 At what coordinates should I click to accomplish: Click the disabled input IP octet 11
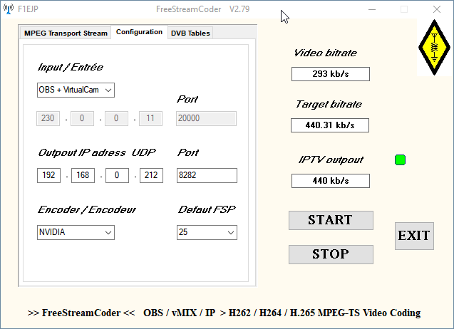click(150, 118)
